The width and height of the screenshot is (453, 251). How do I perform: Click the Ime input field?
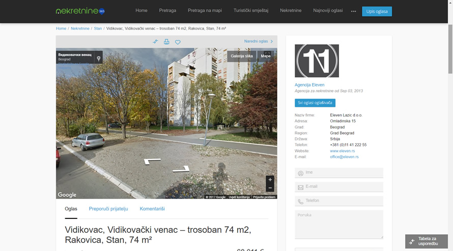coord(343,173)
